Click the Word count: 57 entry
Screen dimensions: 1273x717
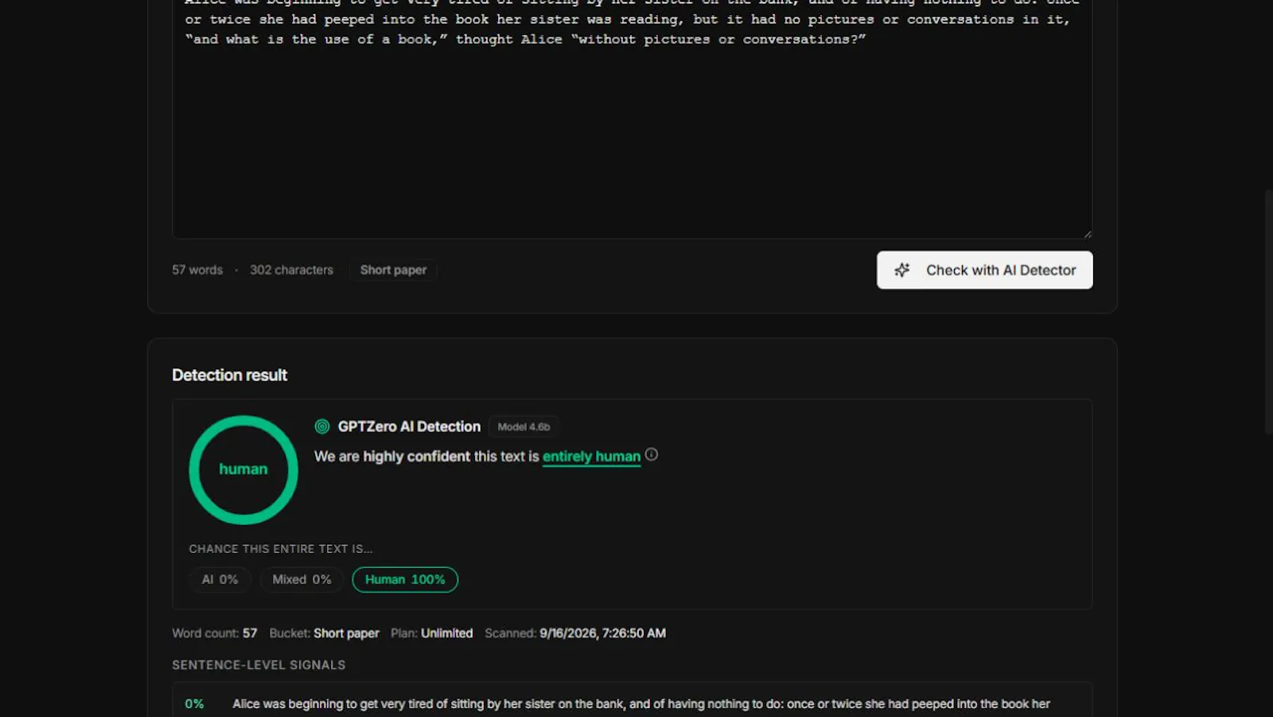[x=215, y=633]
